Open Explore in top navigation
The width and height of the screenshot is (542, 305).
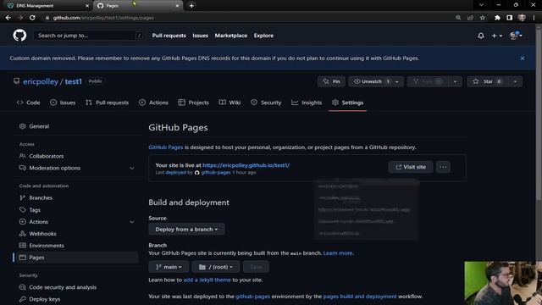[x=263, y=36]
